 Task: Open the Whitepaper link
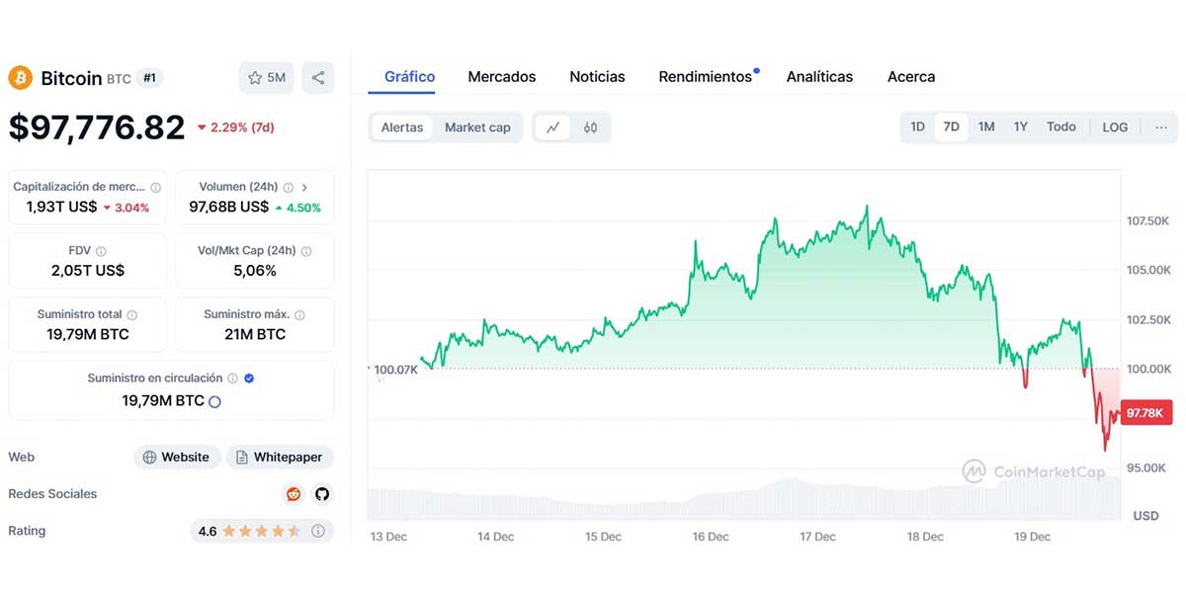coord(280,458)
